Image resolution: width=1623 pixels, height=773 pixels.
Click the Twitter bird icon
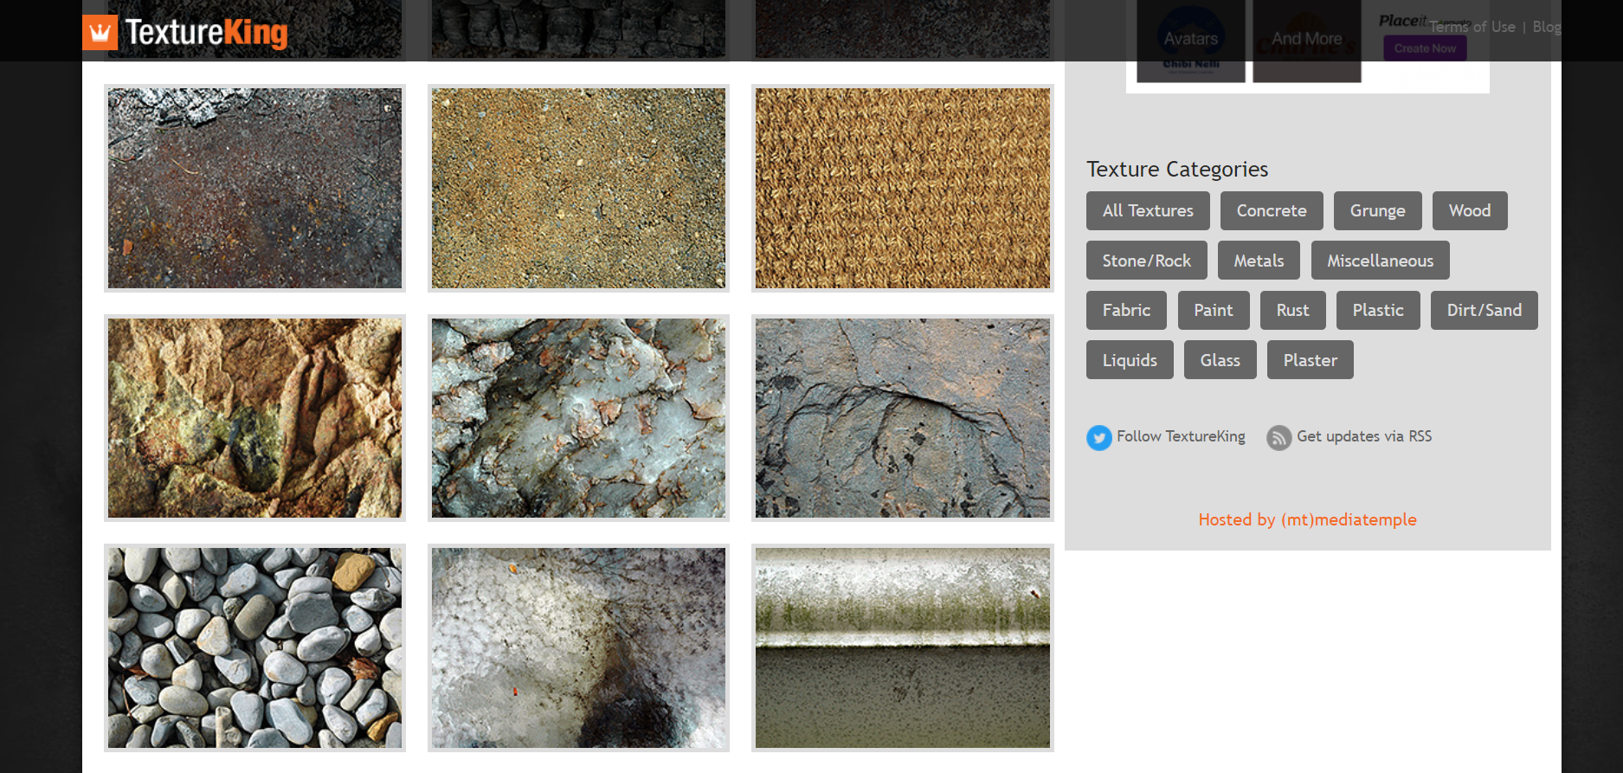click(1098, 438)
